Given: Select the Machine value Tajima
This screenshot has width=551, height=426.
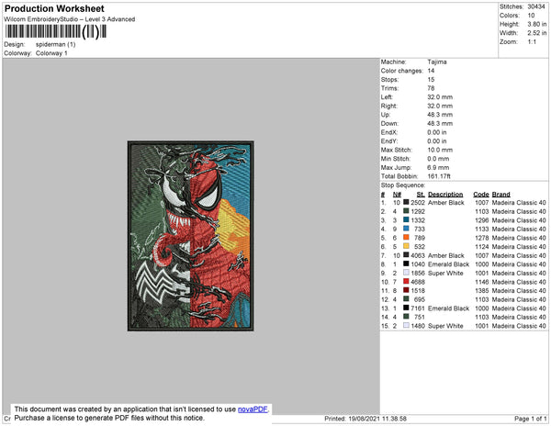Looking at the screenshot, I should [437, 62].
